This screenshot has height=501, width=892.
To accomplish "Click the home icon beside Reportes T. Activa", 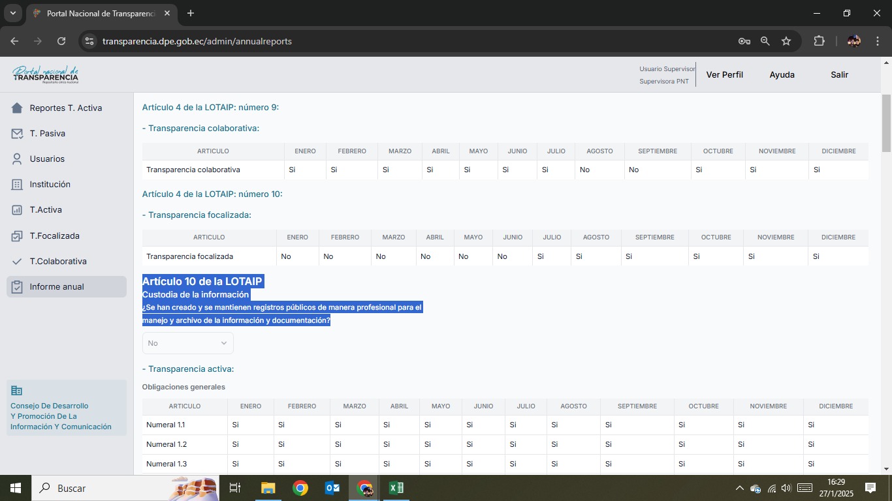I will tap(17, 108).
